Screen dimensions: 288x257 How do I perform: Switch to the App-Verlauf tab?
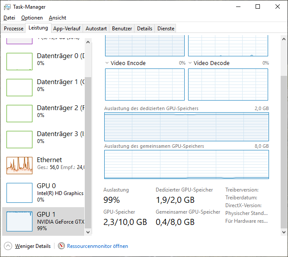click(67, 29)
